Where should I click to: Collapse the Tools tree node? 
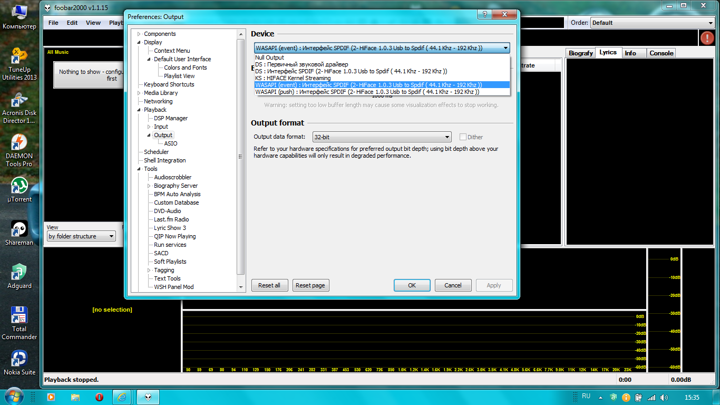click(139, 169)
